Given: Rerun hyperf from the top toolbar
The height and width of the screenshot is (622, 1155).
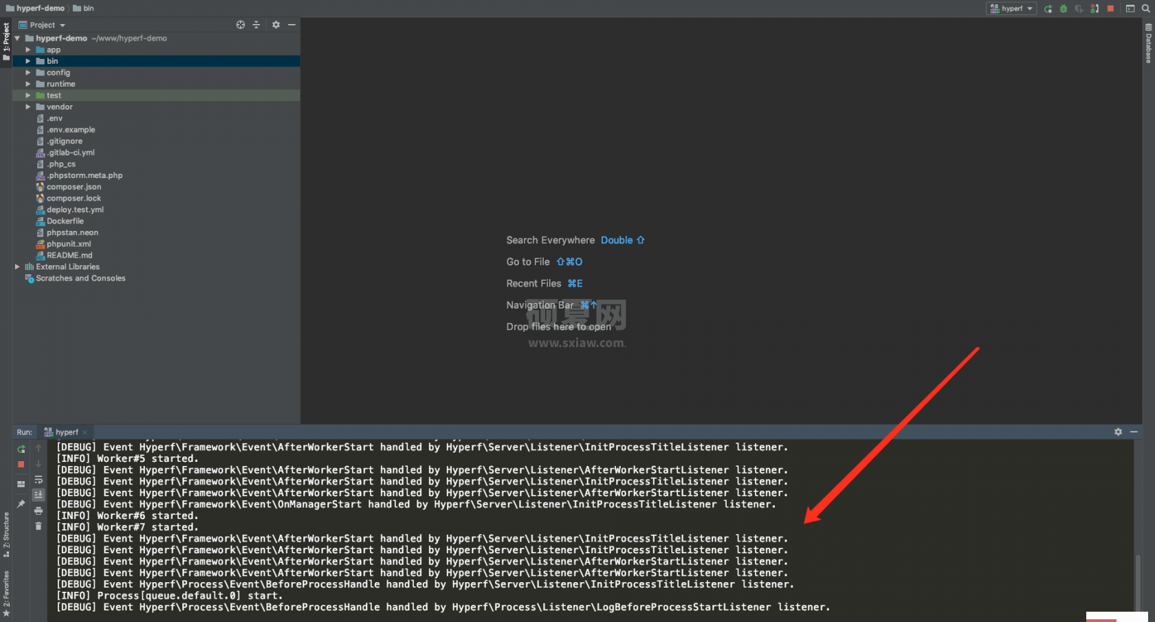Looking at the screenshot, I should click(x=1048, y=8).
